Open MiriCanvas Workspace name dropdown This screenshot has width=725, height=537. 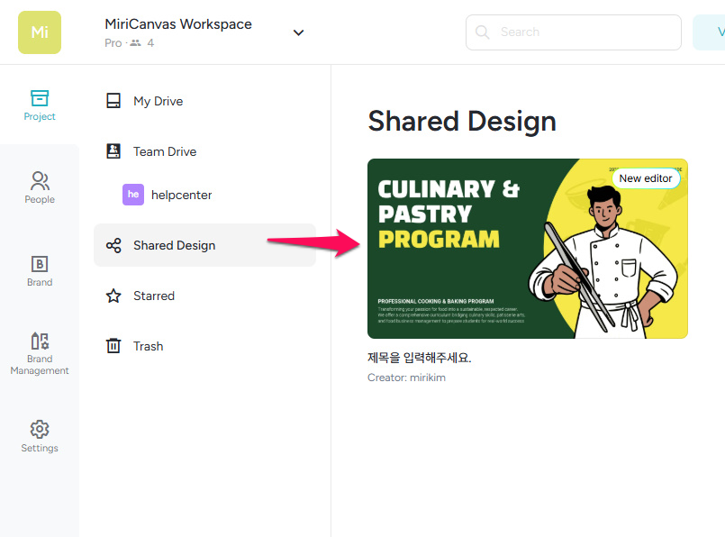(178, 24)
